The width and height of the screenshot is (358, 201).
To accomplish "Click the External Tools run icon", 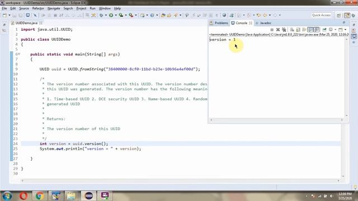I will tap(131, 15).
